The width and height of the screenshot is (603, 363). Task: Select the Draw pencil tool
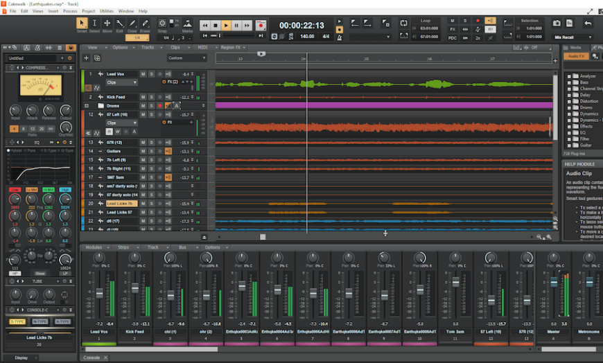132,24
